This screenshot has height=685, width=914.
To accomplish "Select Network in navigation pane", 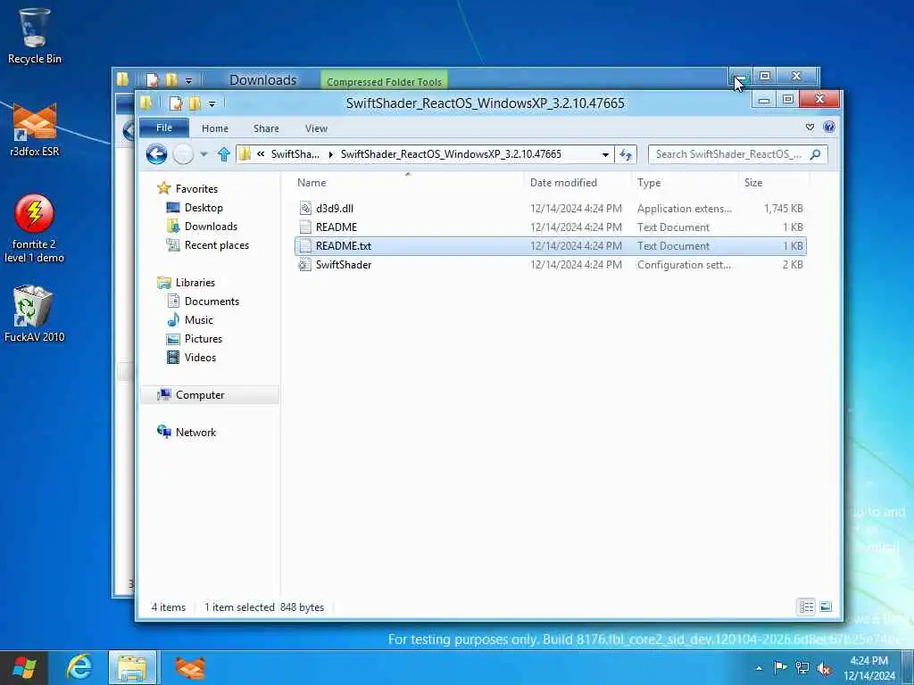I will pyautogui.click(x=195, y=433).
